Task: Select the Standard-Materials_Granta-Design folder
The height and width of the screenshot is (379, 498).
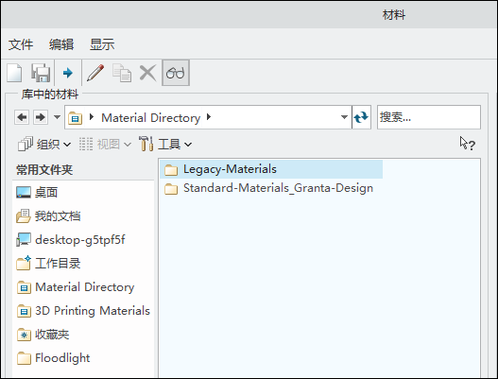Action: (x=268, y=188)
